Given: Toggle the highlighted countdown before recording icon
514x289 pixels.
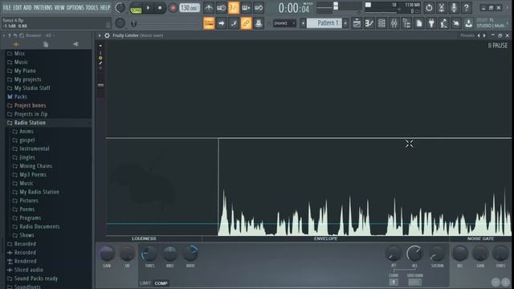Looking at the screenshot, I should click(234, 7).
